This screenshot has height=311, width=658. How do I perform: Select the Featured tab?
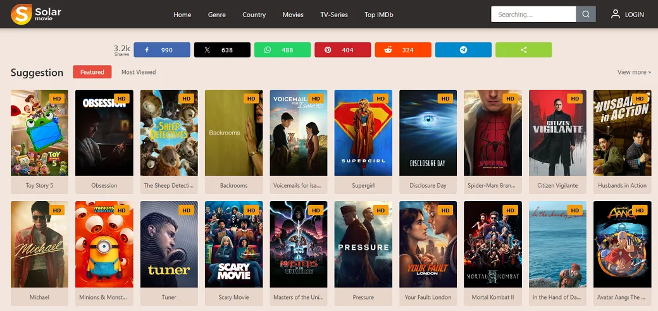(92, 72)
